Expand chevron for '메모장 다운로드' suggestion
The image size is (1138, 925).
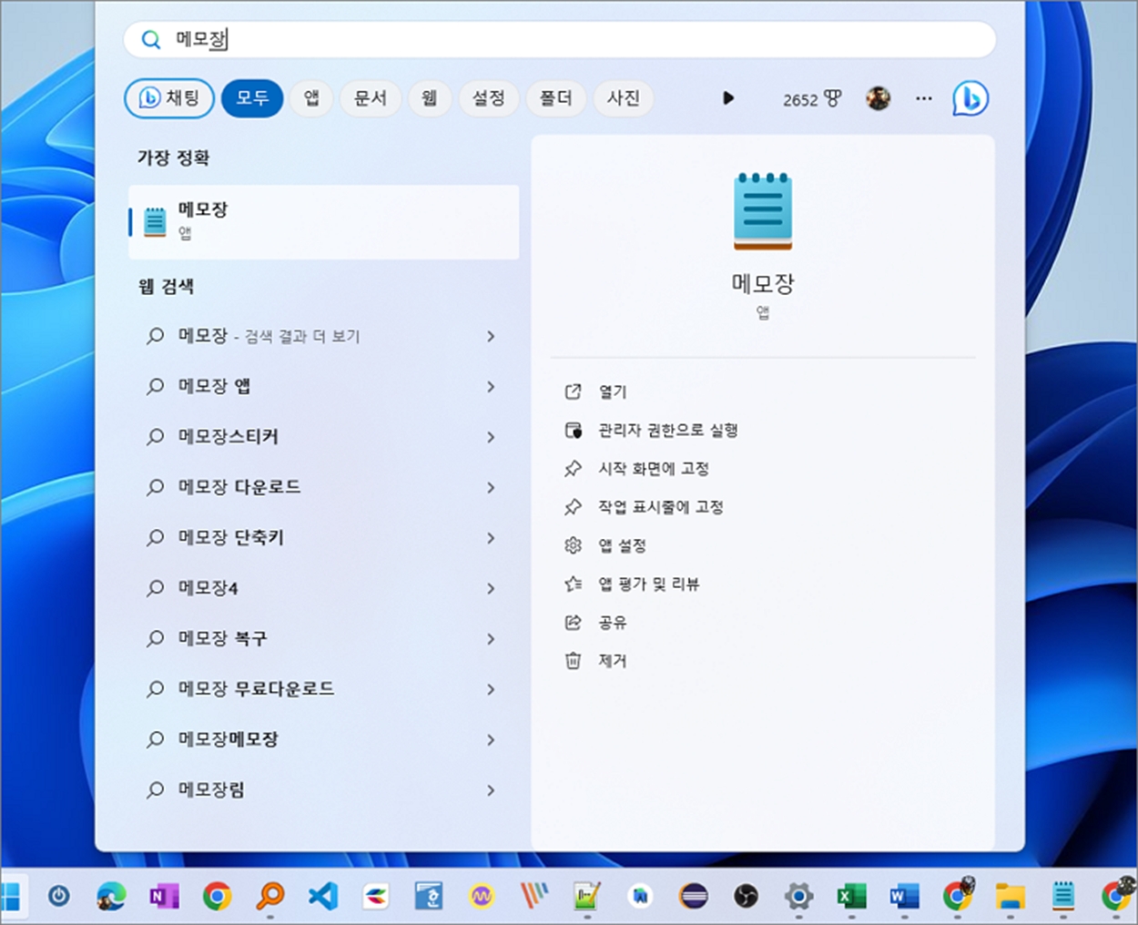(491, 488)
